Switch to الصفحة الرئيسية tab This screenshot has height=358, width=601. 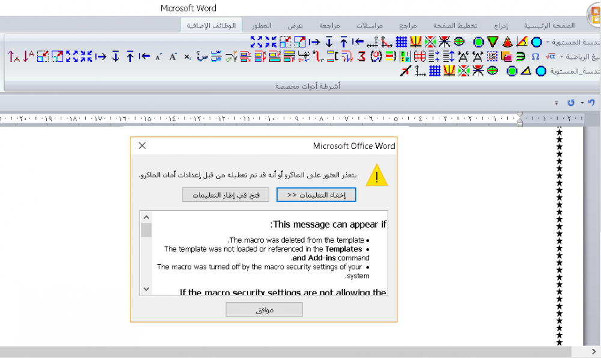549,25
